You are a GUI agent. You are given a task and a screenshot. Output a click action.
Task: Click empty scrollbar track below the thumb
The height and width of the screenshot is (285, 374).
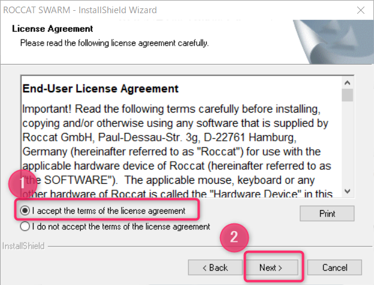(x=347, y=143)
